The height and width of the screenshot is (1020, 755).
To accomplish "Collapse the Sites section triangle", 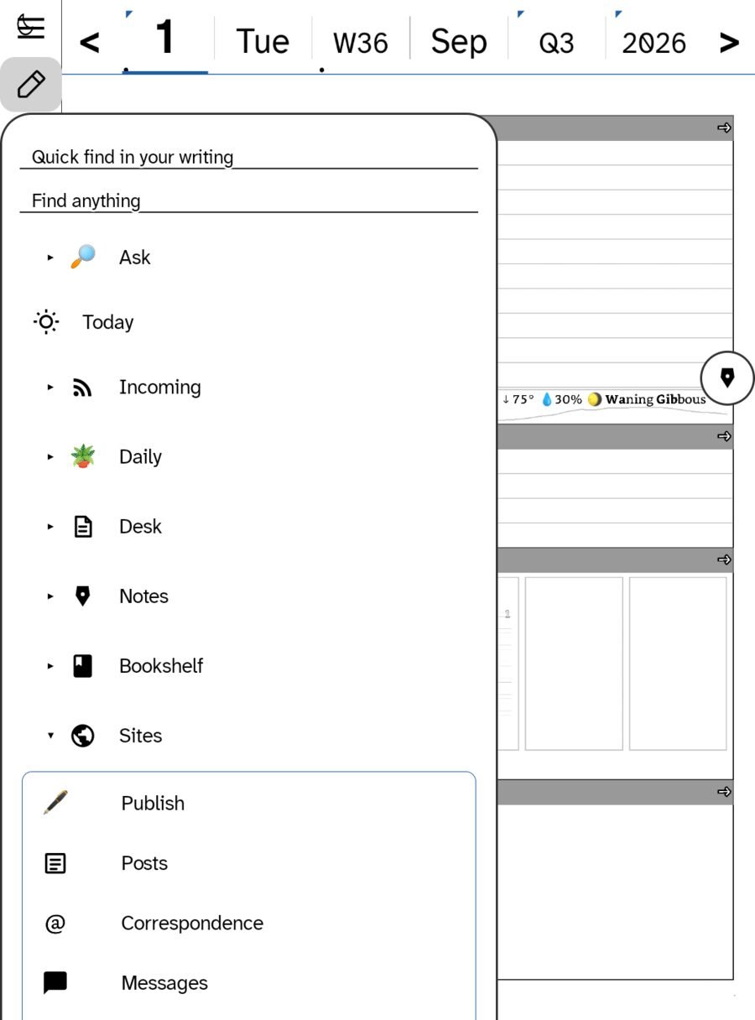I will point(50,736).
